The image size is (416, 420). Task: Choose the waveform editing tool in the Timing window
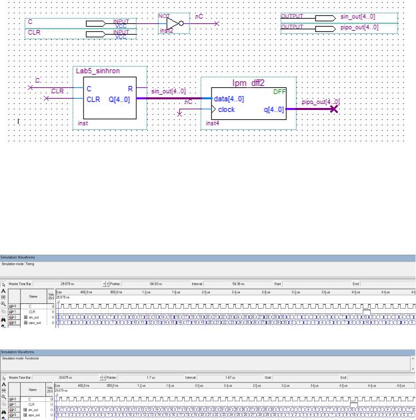(x=3, y=297)
